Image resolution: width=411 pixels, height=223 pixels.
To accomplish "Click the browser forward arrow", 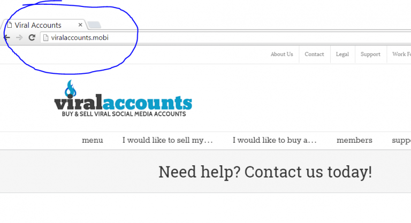I will (x=19, y=37).
